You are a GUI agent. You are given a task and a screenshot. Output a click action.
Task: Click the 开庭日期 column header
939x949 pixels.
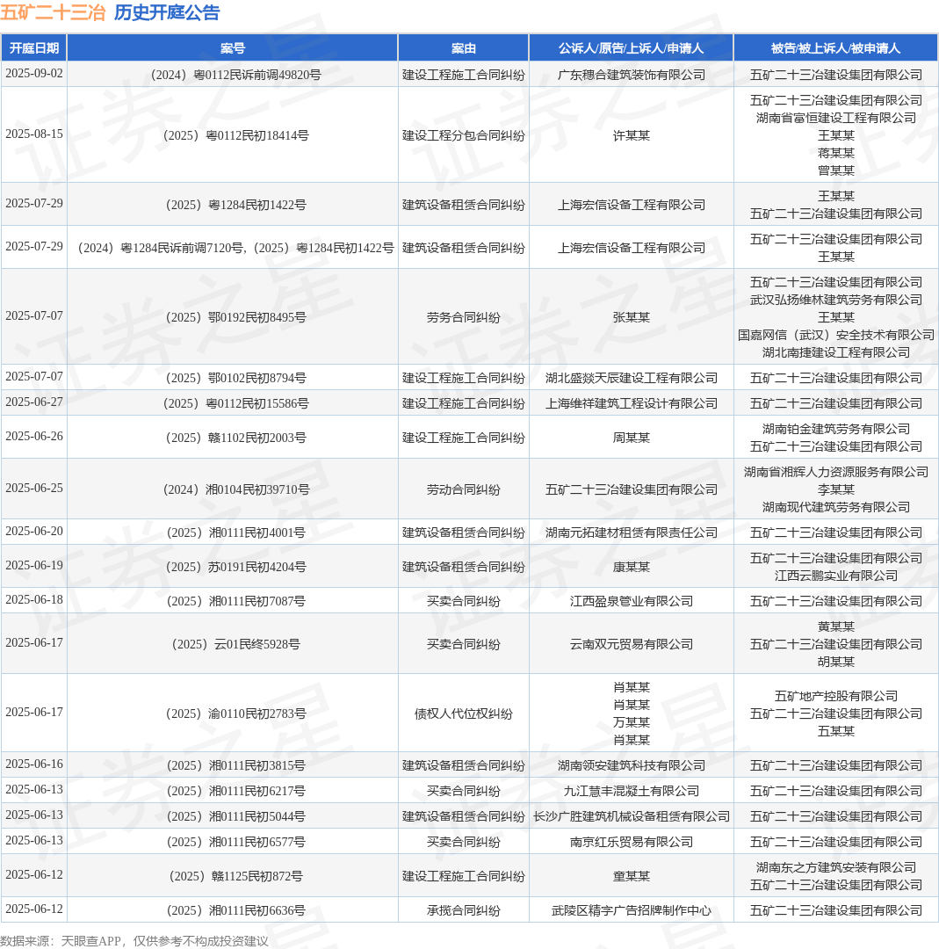(x=34, y=47)
